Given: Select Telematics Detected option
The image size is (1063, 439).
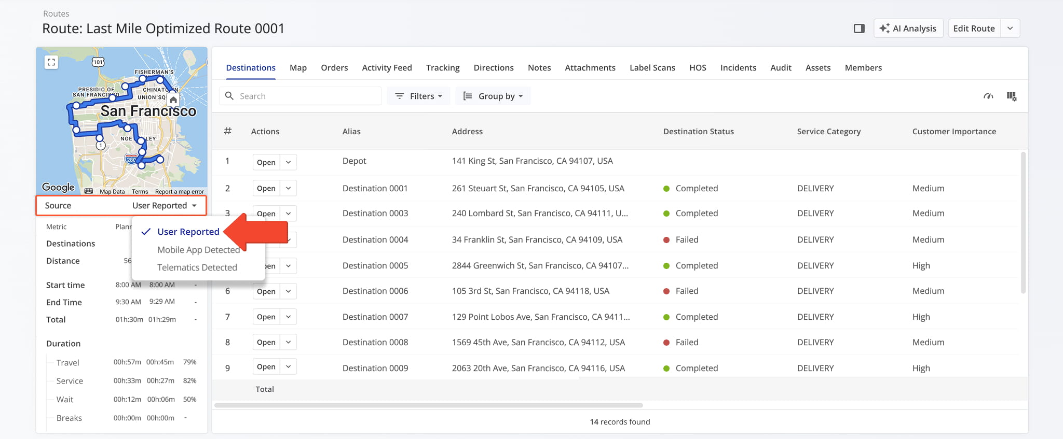Looking at the screenshot, I should tap(197, 267).
